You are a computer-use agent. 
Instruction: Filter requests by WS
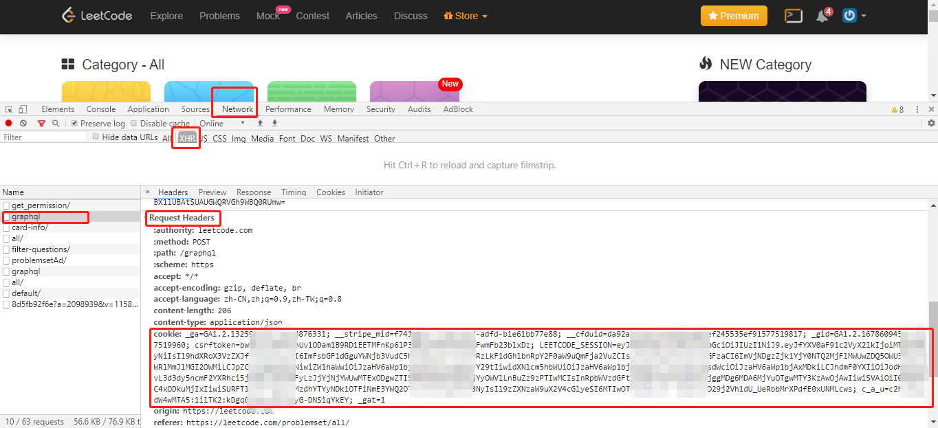click(326, 138)
